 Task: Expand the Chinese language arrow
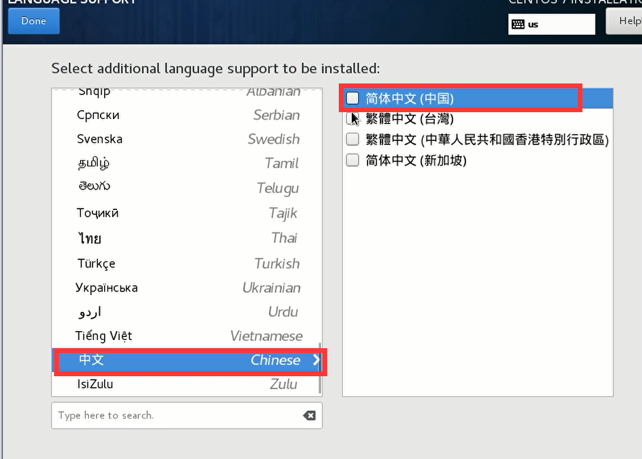click(x=316, y=360)
